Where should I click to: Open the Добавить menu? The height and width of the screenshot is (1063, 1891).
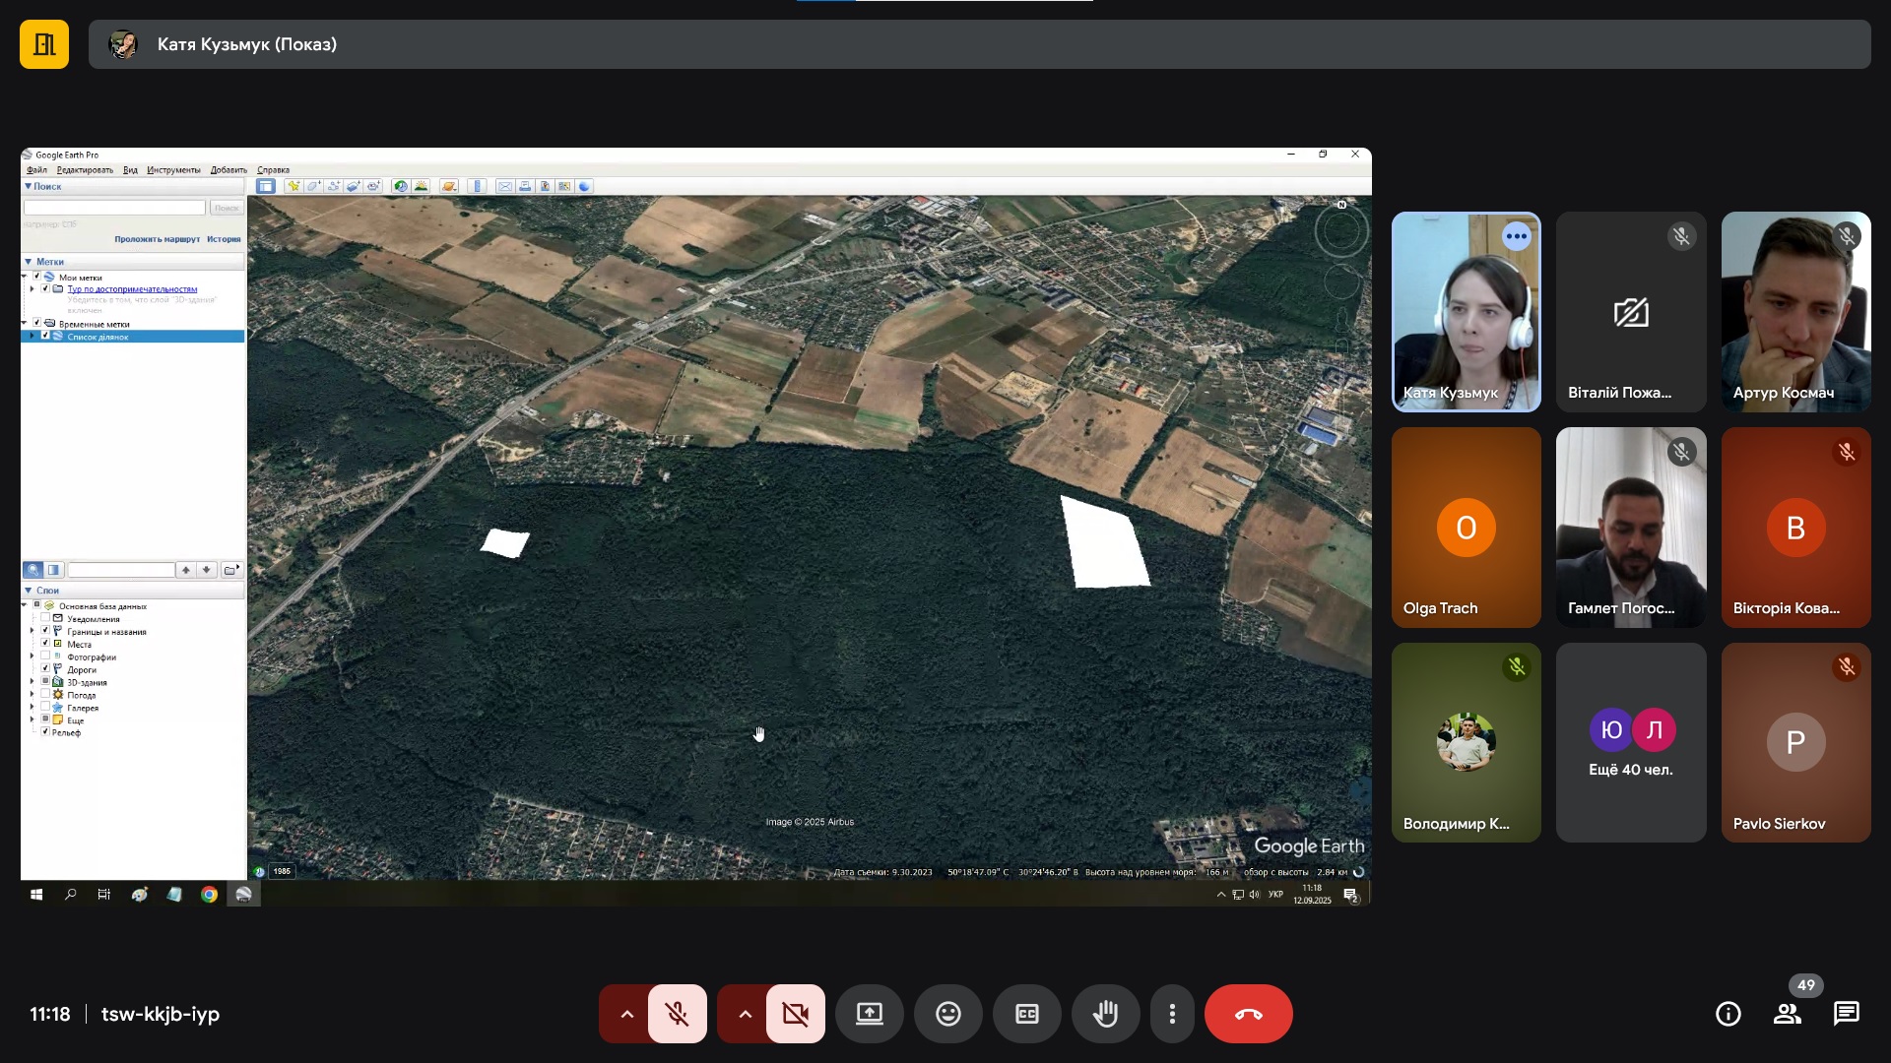(x=228, y=170)
